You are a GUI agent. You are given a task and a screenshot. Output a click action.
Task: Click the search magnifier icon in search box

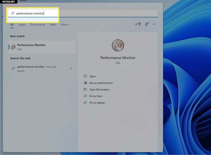coord(13,13)
